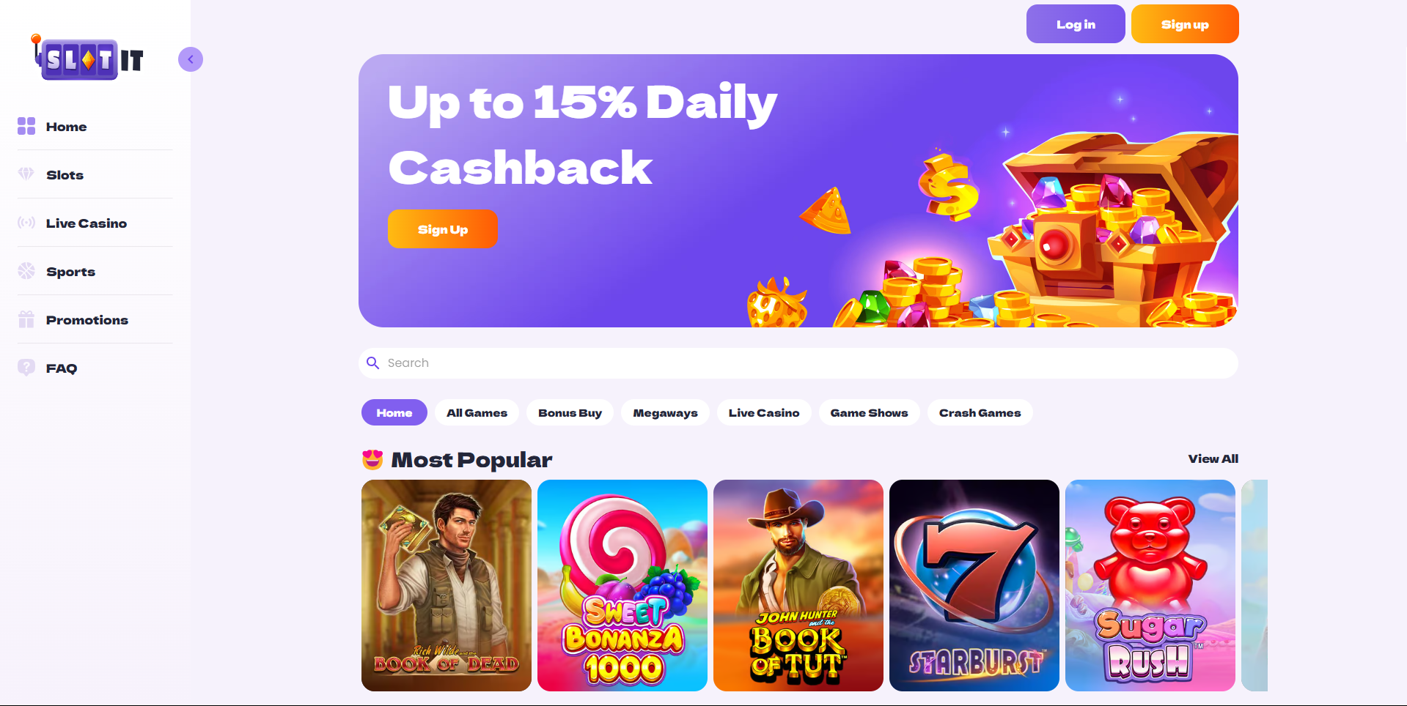The width and height of the screenshot is (1407, 706).
Task: Click the Promotions gift icon
Action: pyautogui.click(x=26, y=319)
